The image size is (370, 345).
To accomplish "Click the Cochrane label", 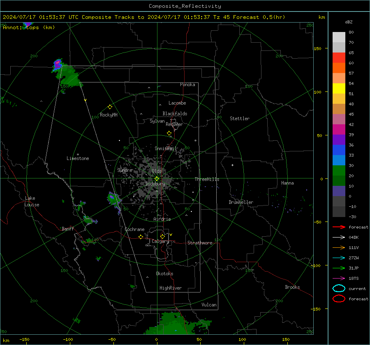I will [x=134, y=229].
